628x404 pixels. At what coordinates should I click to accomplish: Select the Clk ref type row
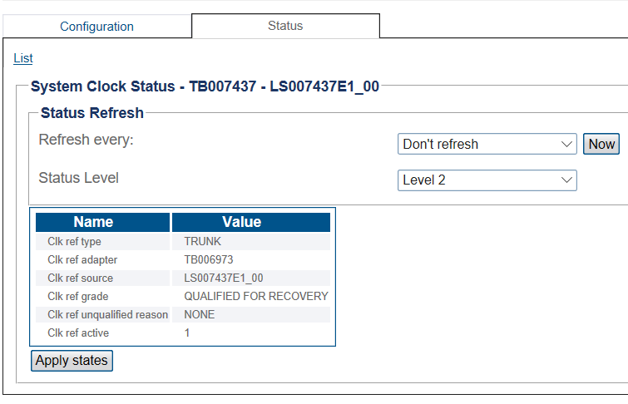coord(183,241)
